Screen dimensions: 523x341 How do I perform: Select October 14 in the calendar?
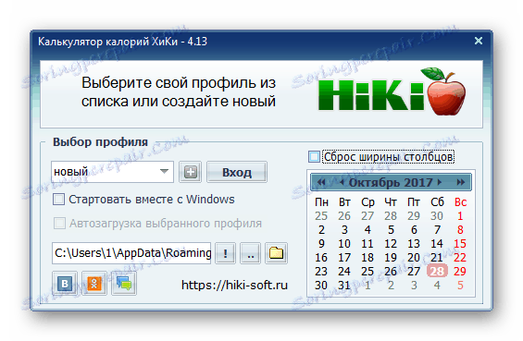point(437,244)
